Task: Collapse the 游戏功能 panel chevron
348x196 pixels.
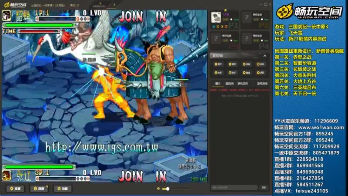Action: 265,56
